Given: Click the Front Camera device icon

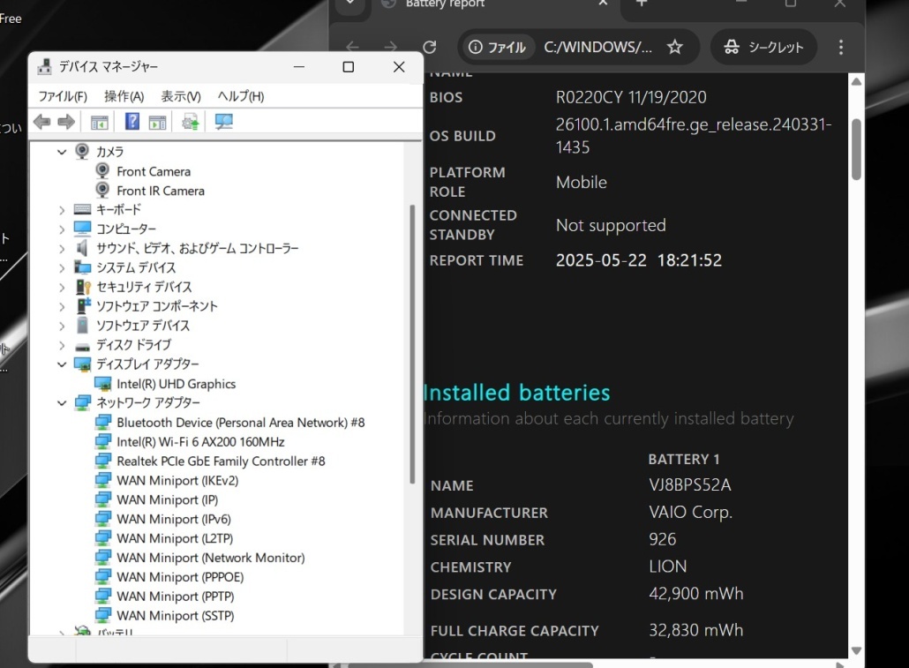Looking at the screenshot, I should pos(102,171).
